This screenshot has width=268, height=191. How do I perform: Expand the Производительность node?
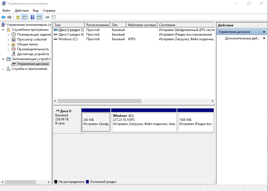(x=8, y=49)
